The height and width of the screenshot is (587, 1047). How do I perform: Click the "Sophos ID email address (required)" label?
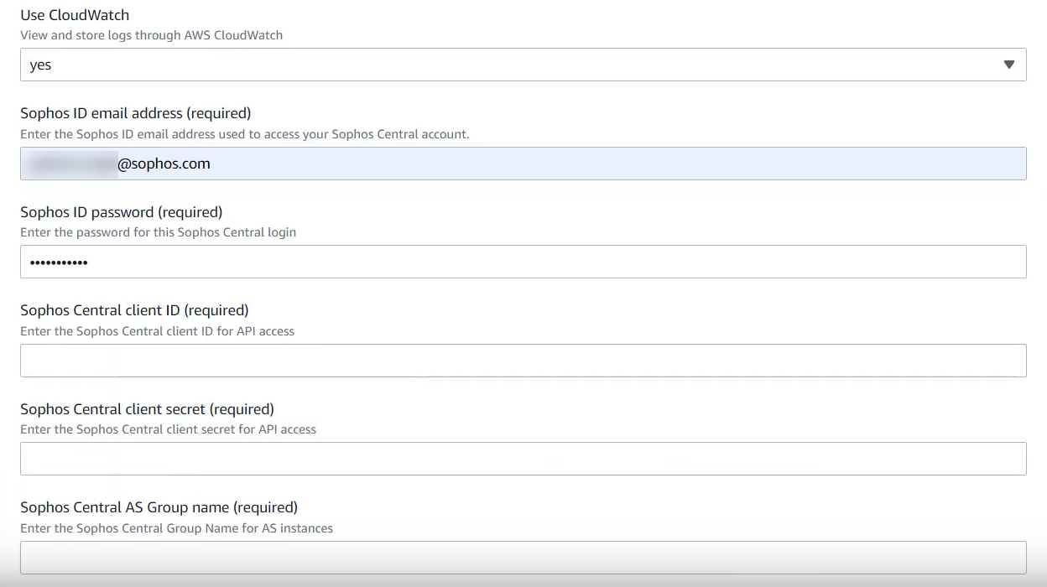[x=135, y=113]
